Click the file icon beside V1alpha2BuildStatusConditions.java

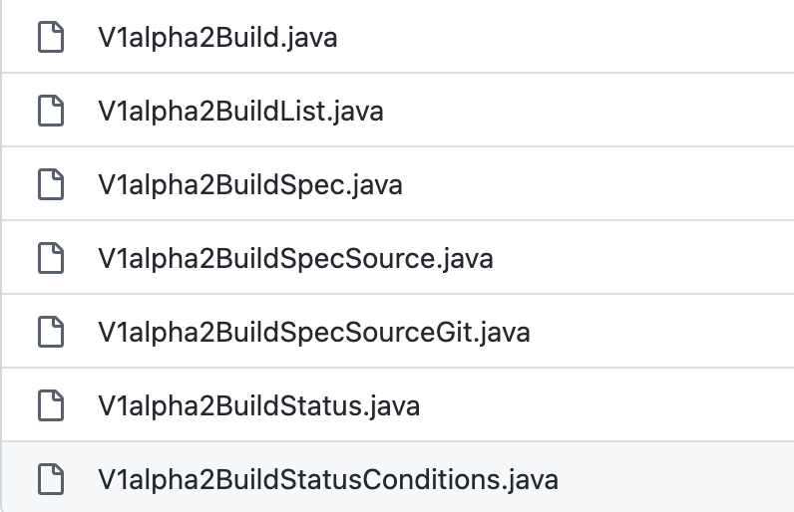tap(51, 479)
